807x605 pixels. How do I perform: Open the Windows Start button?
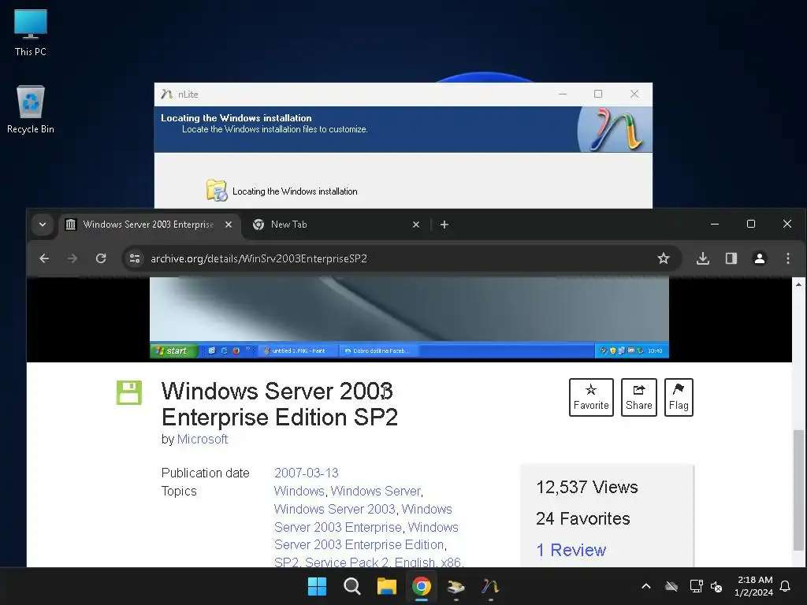tap(317, 586)
